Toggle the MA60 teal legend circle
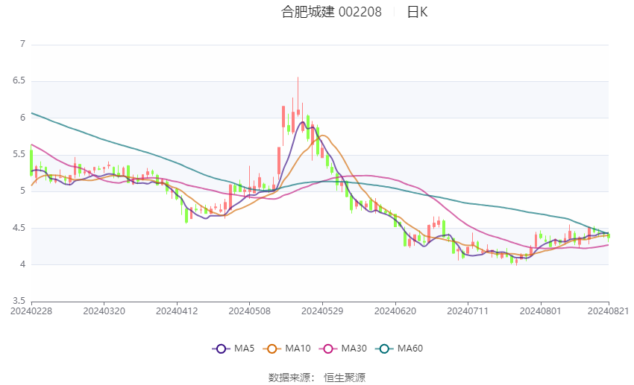This screenshot has height=385, width=634. 385,349
